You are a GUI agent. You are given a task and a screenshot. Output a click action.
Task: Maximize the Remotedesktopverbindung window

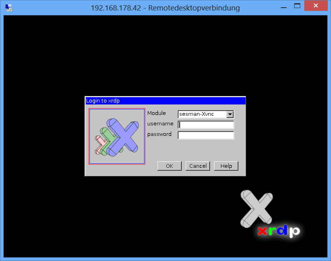coord(297,6)
